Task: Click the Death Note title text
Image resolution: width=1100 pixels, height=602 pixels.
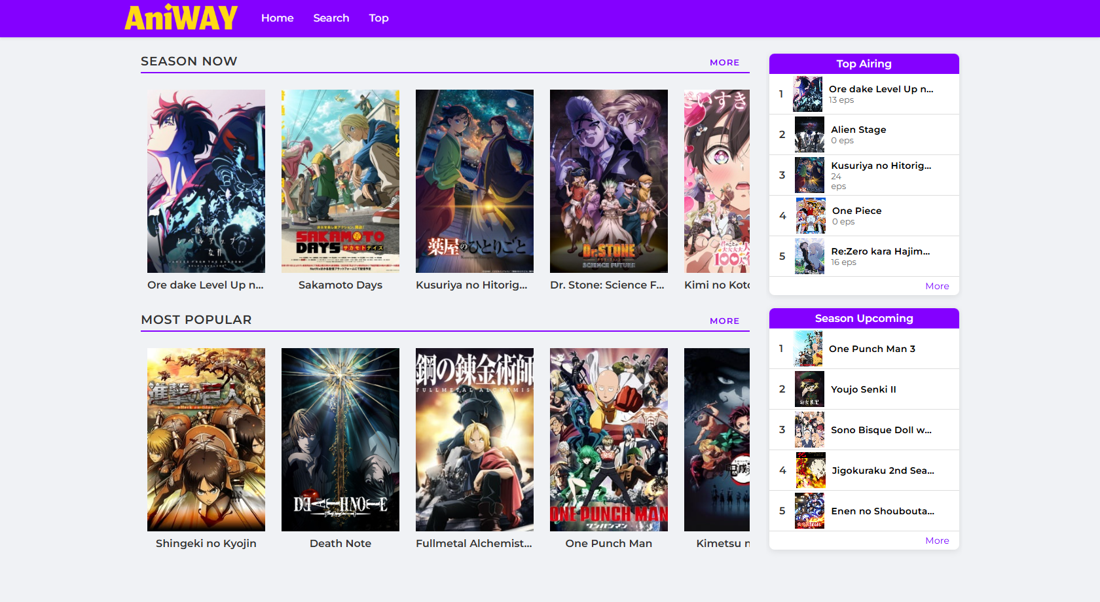Action: coord(340,543)
